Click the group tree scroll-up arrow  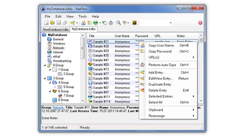(x=83, y=35)
